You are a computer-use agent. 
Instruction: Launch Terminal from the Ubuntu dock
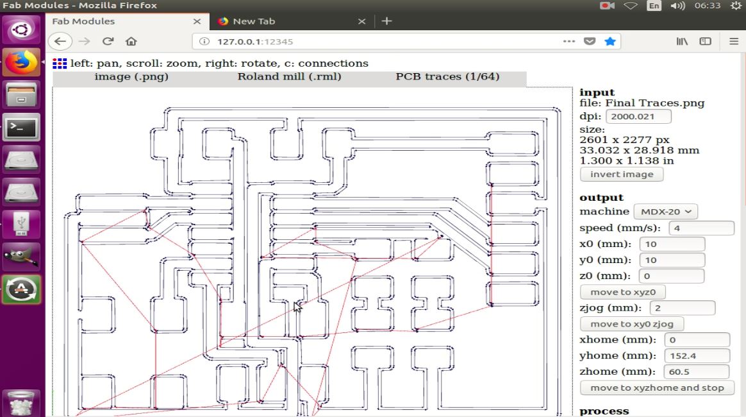coord(21,127)
